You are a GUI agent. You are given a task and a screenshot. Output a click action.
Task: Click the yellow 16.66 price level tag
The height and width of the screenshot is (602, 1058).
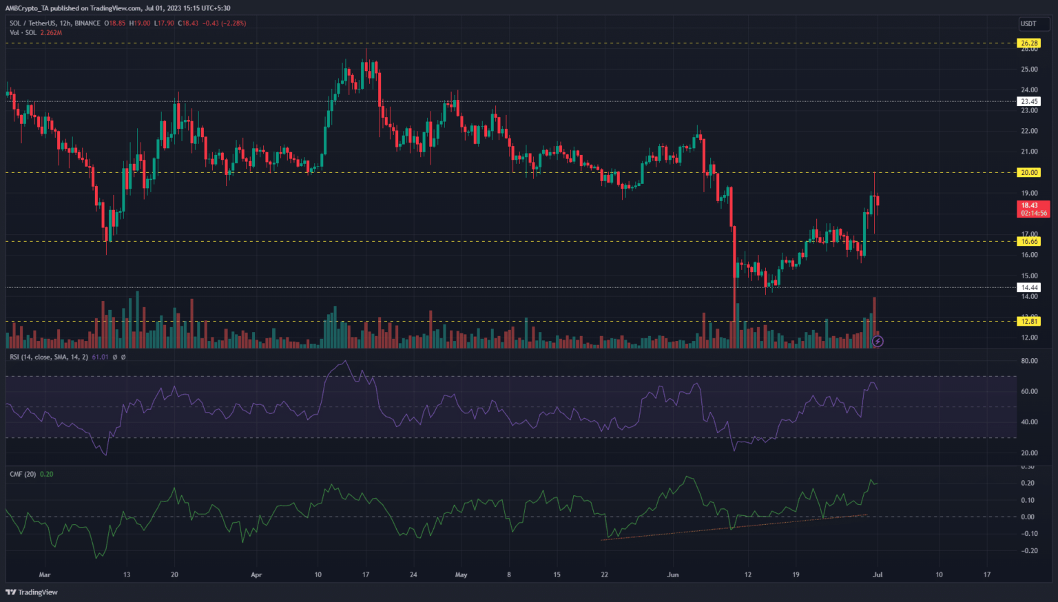click(x=1029, y=242)
